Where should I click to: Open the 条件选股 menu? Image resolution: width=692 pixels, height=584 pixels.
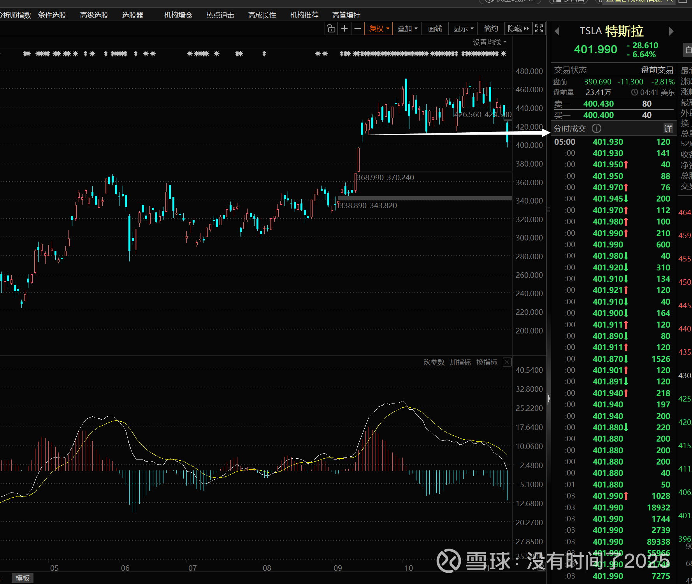click(x=52, y=15)
